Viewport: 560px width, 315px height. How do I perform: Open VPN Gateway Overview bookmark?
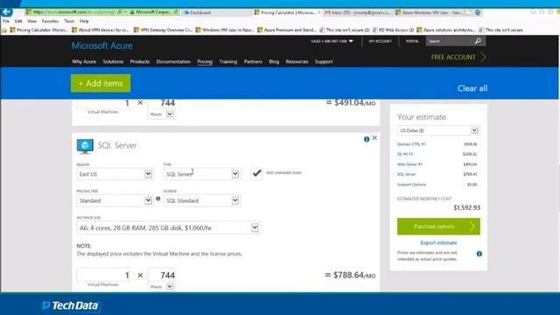pyautogui.click(x=163, y=30)
